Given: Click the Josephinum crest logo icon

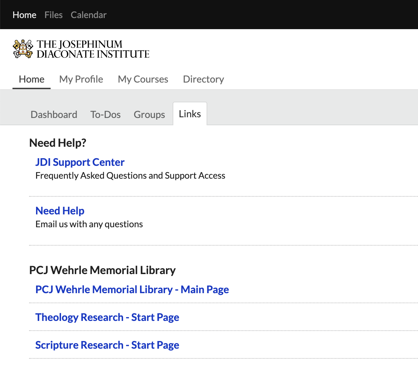Looking at the screenshot, I should point(23,49).
